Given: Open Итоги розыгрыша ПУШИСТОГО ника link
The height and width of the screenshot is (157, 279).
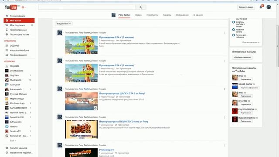Looking at the screenshot, I should coord(124,122).
